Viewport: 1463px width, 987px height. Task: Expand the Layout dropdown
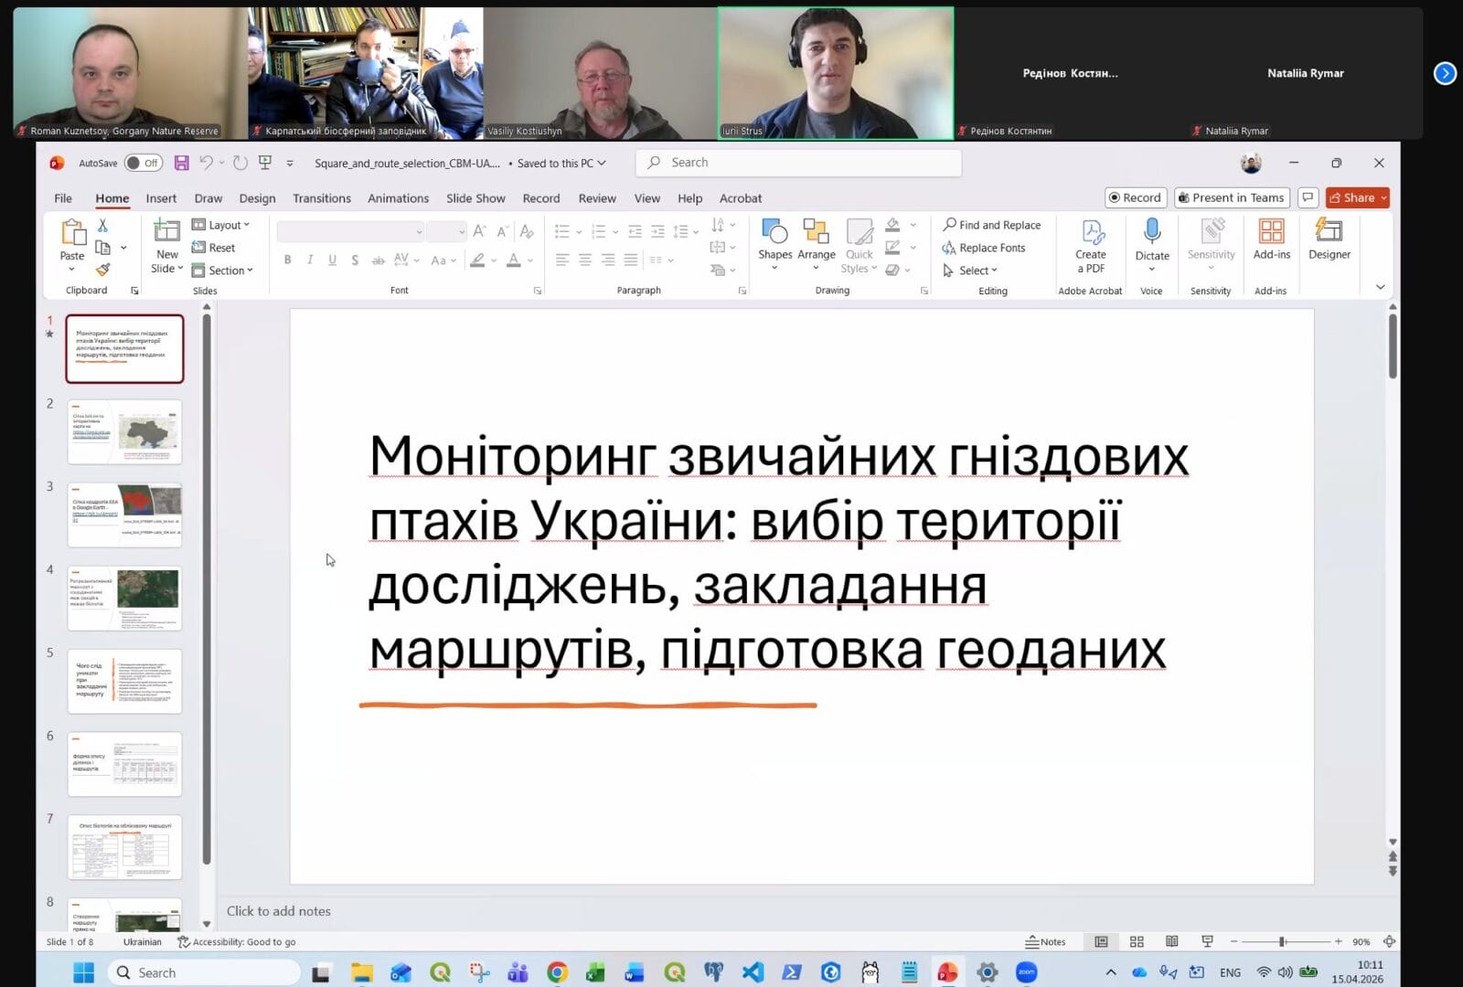point(221,225)
